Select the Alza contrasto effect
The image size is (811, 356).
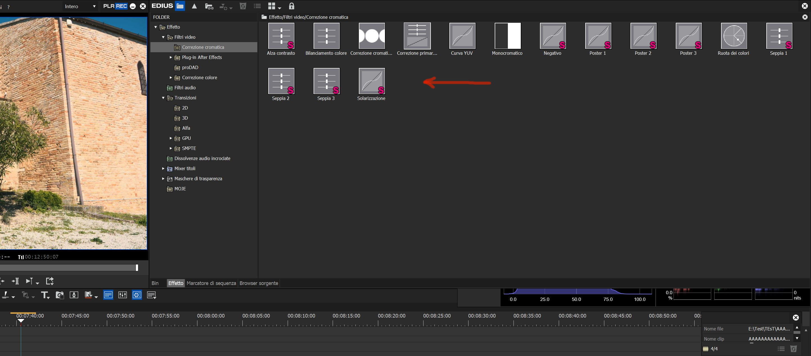click(x=281, y=36)
